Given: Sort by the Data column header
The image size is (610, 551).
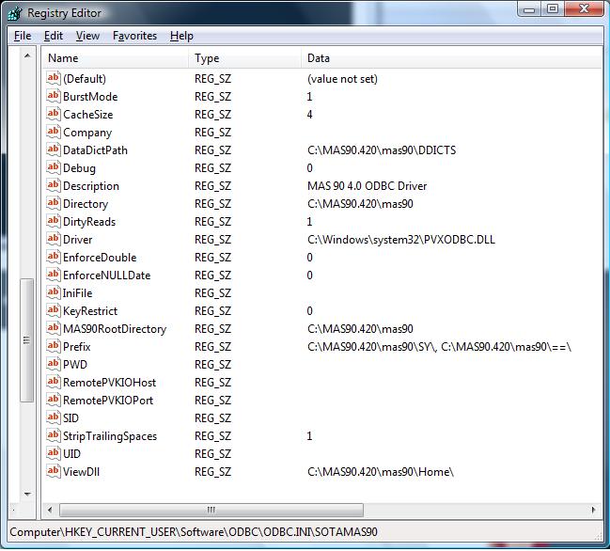Looking at the screenshot, I should pyautogui.click(x=451, y=58).
